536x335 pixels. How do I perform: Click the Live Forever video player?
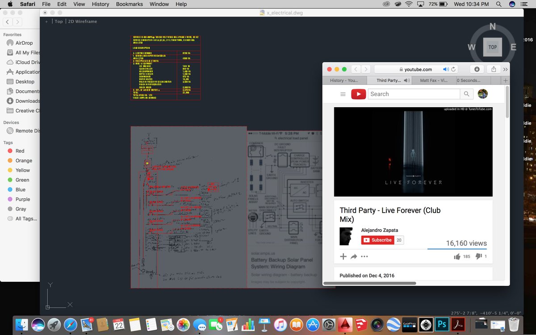point(413,152)
